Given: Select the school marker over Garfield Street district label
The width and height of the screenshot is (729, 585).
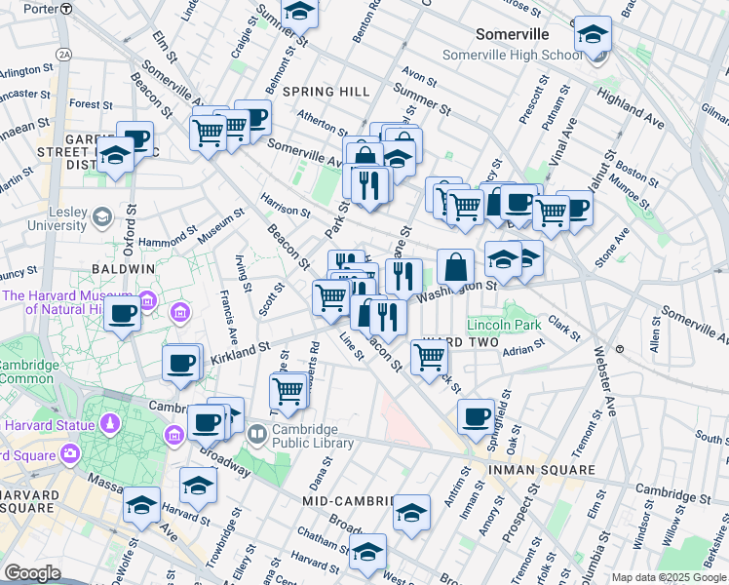Looking at the screenshot, I should [x=115, y=156].
